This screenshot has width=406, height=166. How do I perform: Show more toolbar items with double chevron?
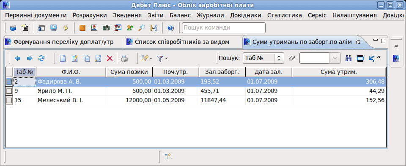tap(379, 57)
